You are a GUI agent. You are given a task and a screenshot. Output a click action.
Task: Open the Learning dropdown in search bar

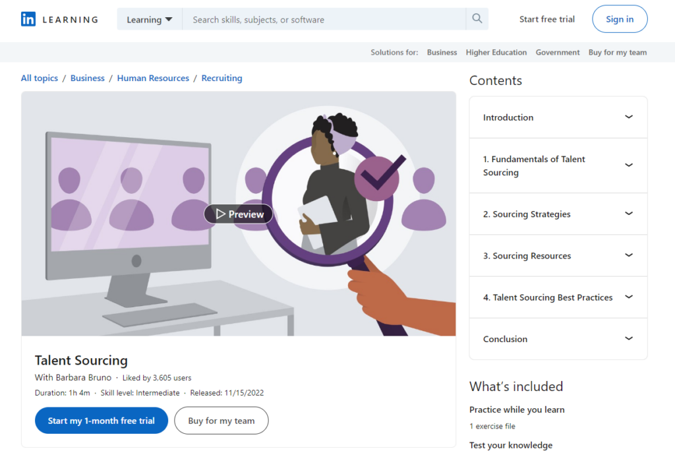150,19
